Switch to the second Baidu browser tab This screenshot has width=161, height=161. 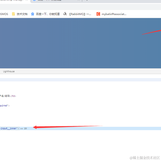[56, 0]
